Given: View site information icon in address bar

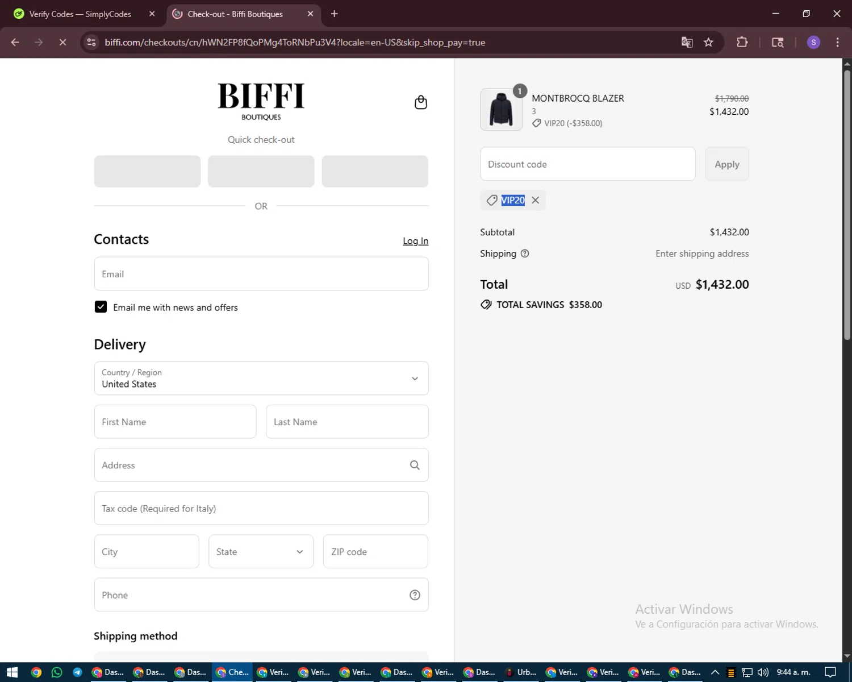Looking at the screenshot, I should [x=91, y=42].
